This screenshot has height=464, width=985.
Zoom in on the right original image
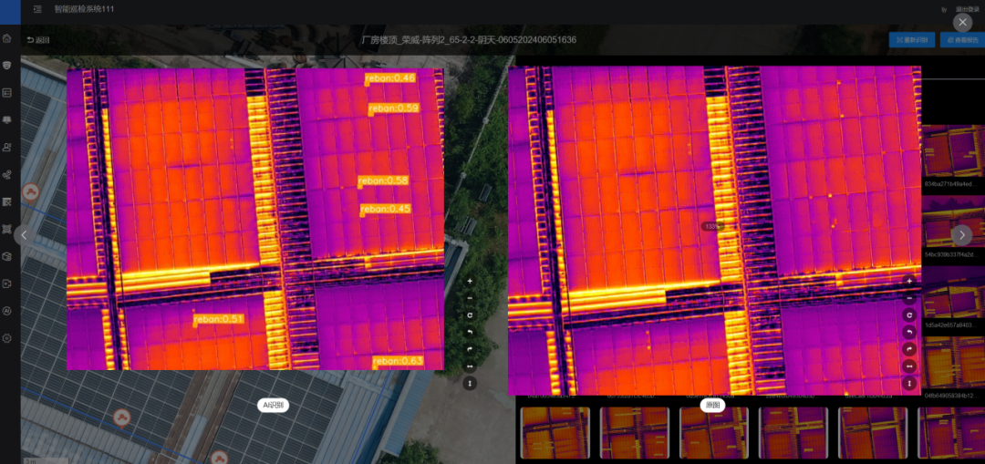(908, 282)
